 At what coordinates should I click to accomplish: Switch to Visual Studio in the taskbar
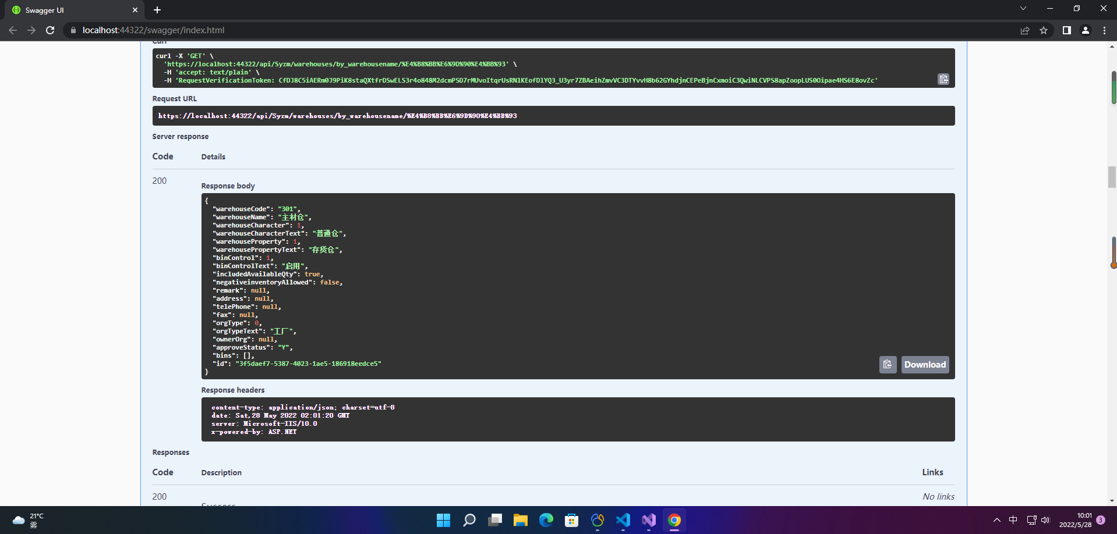(649, 520)
